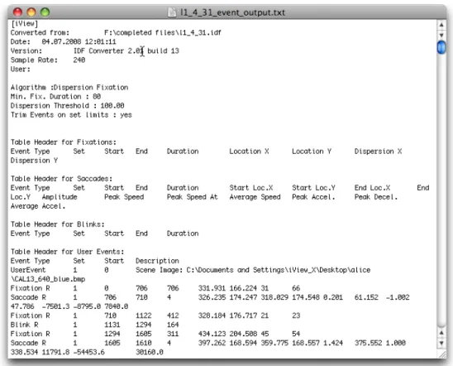The image size is (453, 366).
Task: Click 'Description' column header
Action: pyautogui.click(x=157, y=261)
